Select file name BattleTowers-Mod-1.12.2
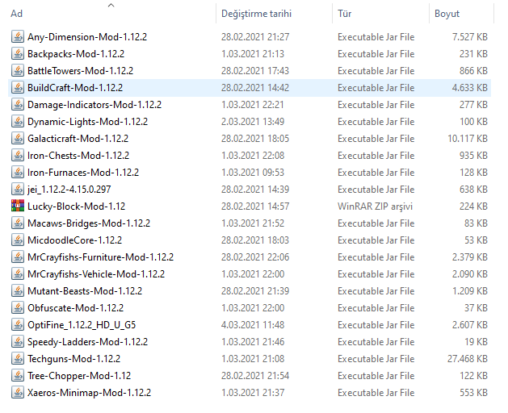This screenshot has height=413, width=508. click(x=80, y=70)
